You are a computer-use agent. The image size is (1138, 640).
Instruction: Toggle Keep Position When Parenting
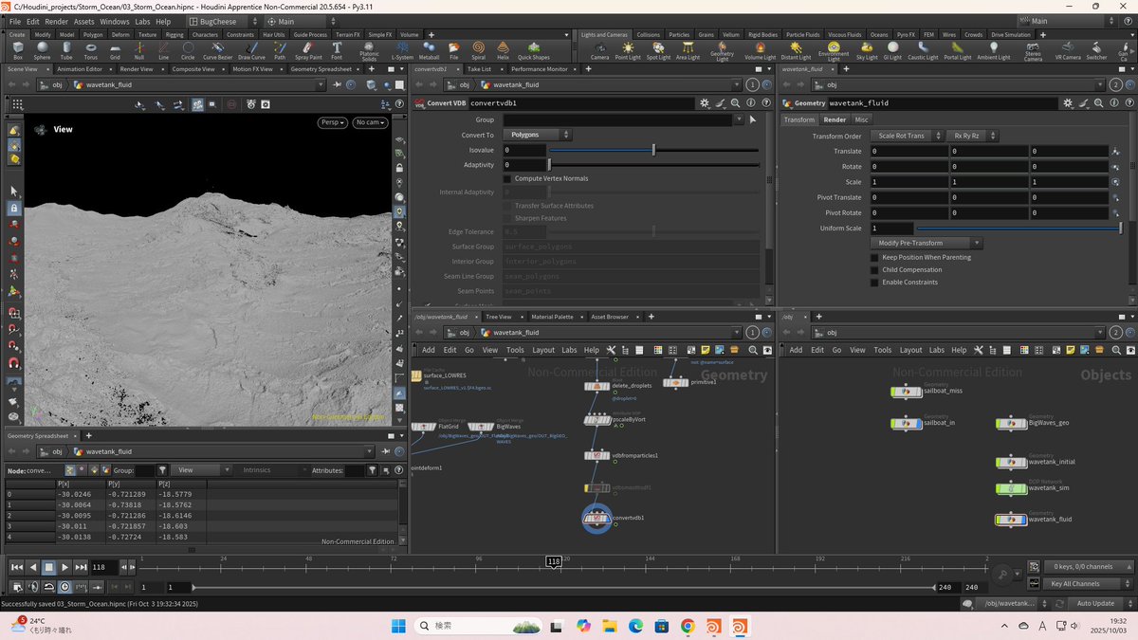[874, 257]
